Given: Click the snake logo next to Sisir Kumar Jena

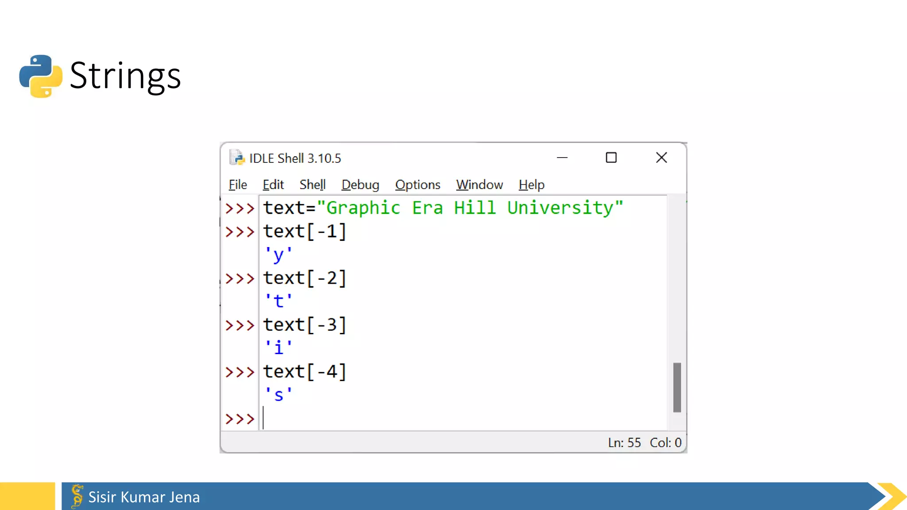Looking at the screenshot, I should [x=77, y=496].
